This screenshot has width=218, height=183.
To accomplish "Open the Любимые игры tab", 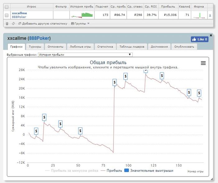I will pos(80,47).
